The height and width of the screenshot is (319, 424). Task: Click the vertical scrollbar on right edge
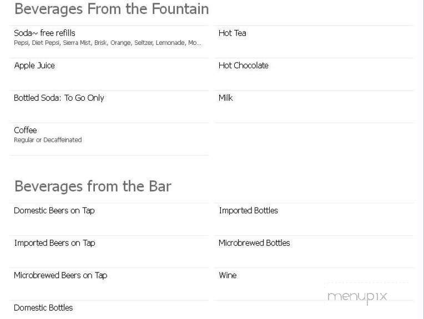pos(422,159)
